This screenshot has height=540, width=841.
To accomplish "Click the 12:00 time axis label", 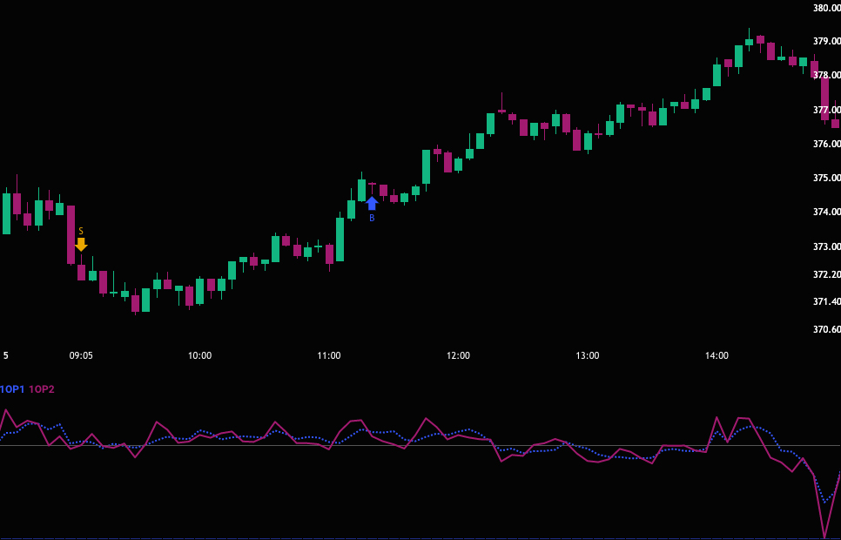I will pyautogui.click(x=458, y=355).
